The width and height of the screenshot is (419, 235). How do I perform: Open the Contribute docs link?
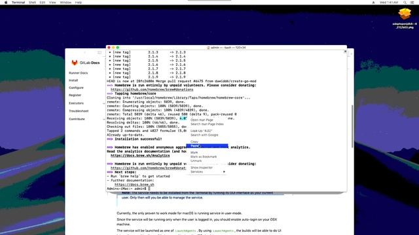(77, 119)
